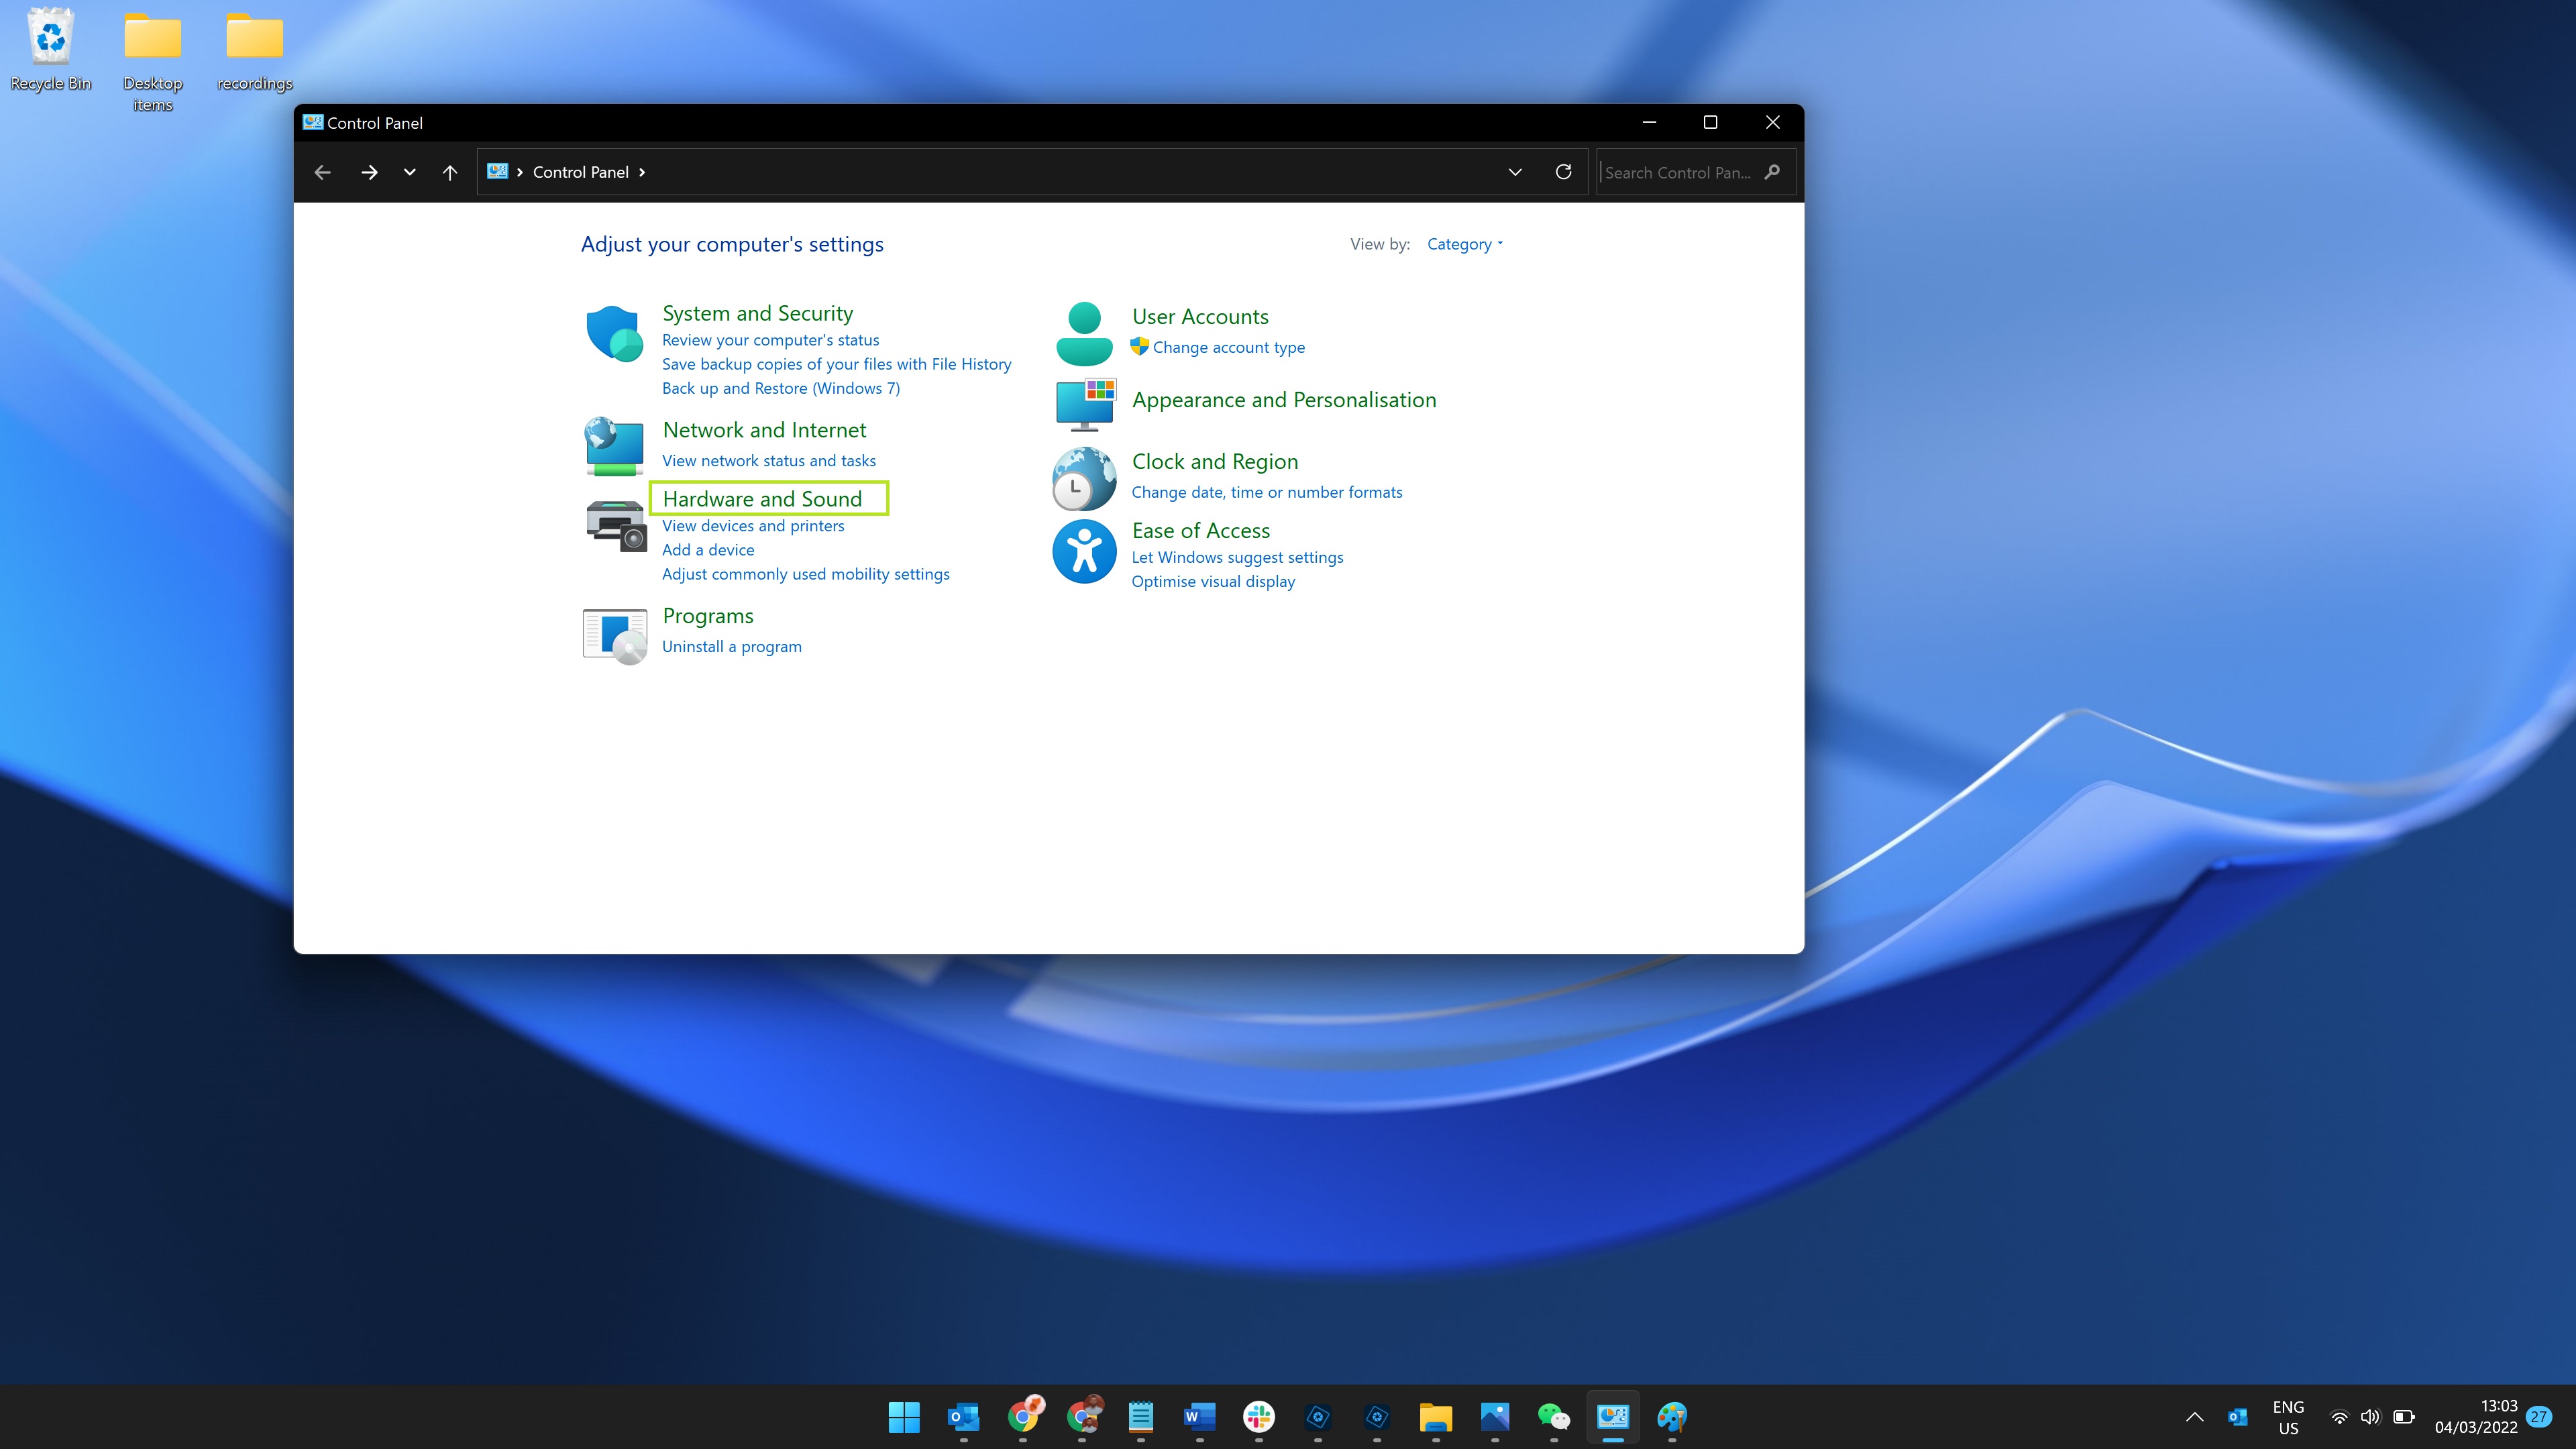Expand the hidden icons chevron in system tray
The height and width of the screenshot is (1449, 2576).
tap(2194, 1417)
